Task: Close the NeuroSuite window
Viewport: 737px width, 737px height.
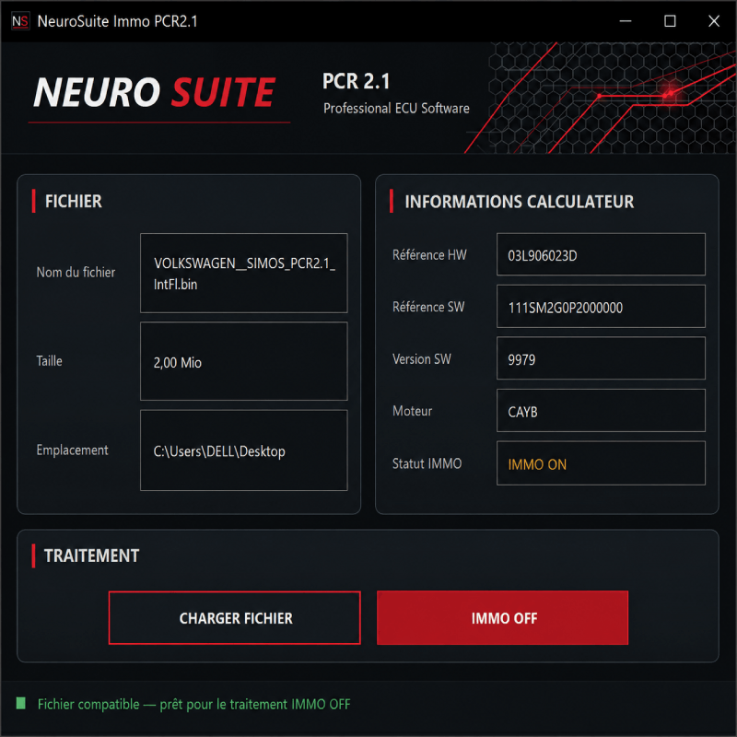Action: (714, 21)
